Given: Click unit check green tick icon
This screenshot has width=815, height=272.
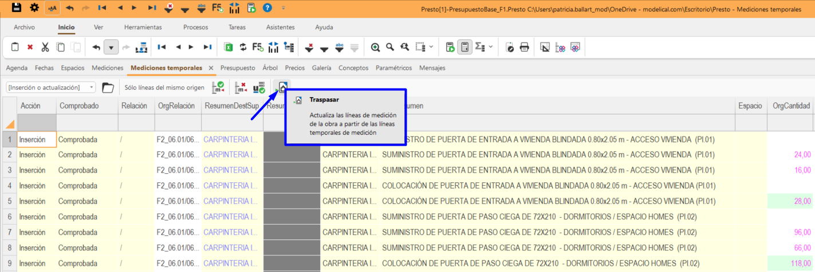Looking at the screenshot, I should [x=259, y=87].
